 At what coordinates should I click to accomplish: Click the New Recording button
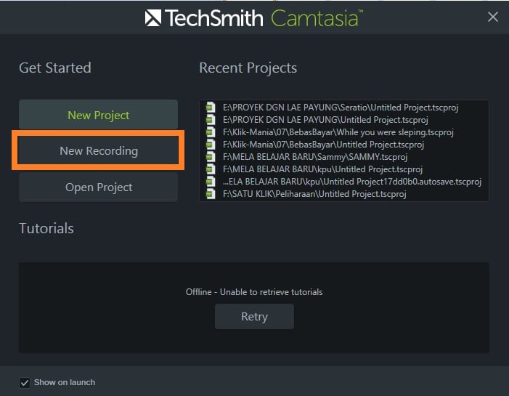point(98,150)
